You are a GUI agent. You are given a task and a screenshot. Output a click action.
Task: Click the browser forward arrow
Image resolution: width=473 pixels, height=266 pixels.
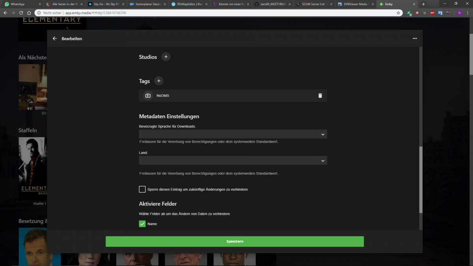click(13, 13)
